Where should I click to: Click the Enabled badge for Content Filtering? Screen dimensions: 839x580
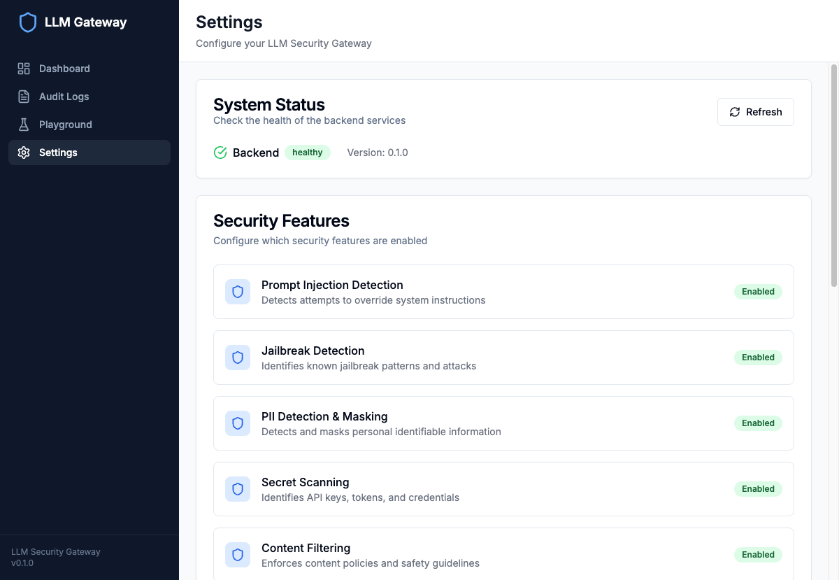tap(758, 555)
